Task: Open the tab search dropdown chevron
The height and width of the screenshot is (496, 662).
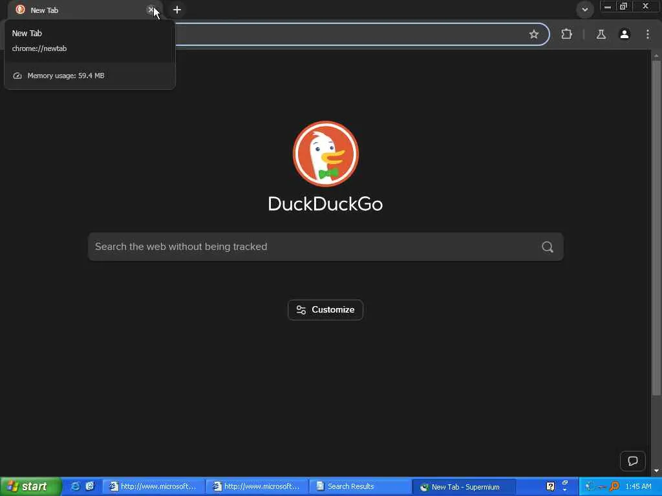Action: click(x=584, y=9)
